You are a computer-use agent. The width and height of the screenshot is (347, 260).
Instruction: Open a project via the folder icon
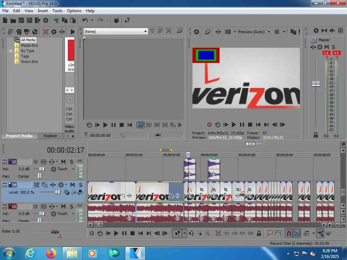click(x=13, y=21)
